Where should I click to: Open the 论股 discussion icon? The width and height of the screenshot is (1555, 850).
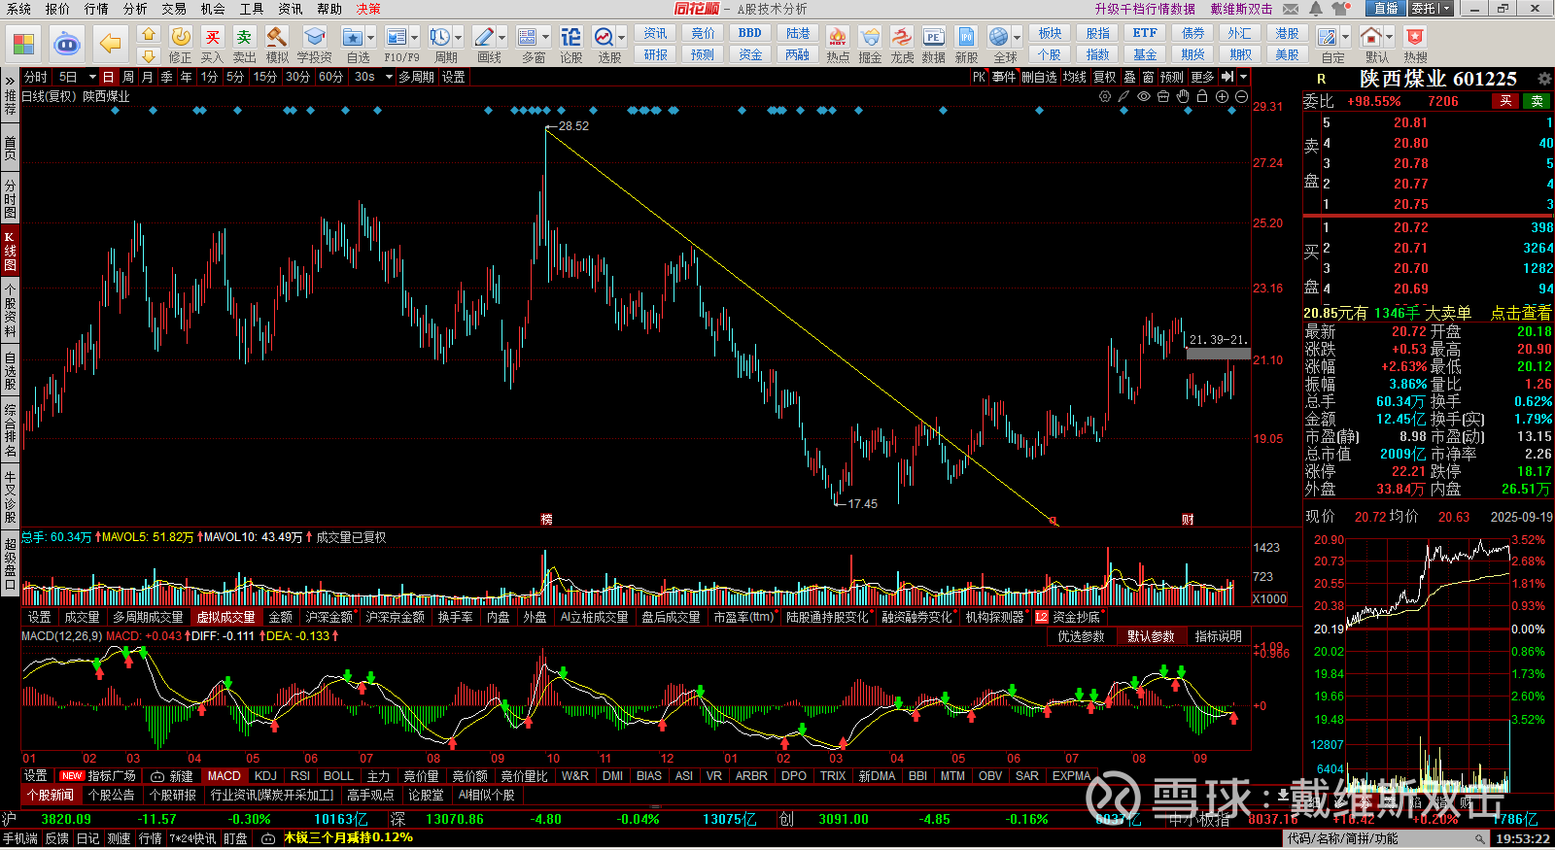coord(571,37)
